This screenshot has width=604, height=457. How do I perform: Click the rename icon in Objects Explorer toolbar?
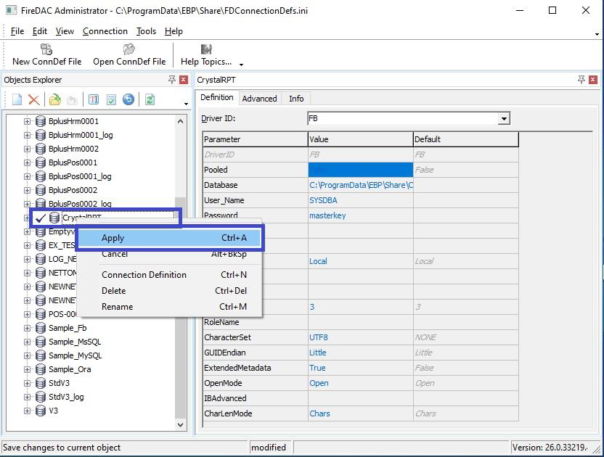coord(94,100)
